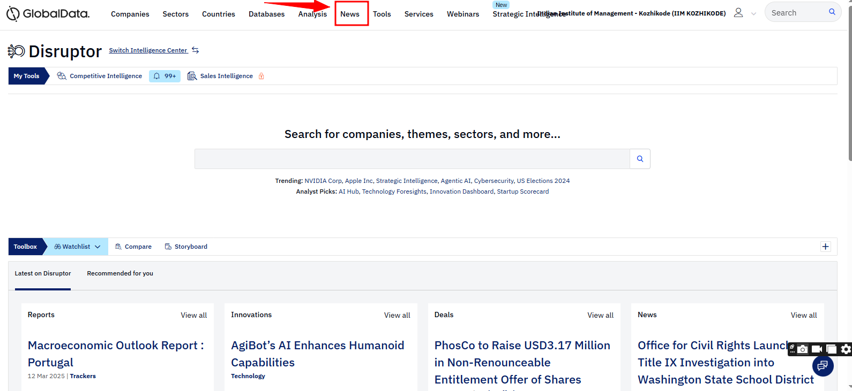The height and width of the screenshot is (391, 852).
Task: Click the orange lock icon beside Sales Intelligence
Action: (261, 76)
